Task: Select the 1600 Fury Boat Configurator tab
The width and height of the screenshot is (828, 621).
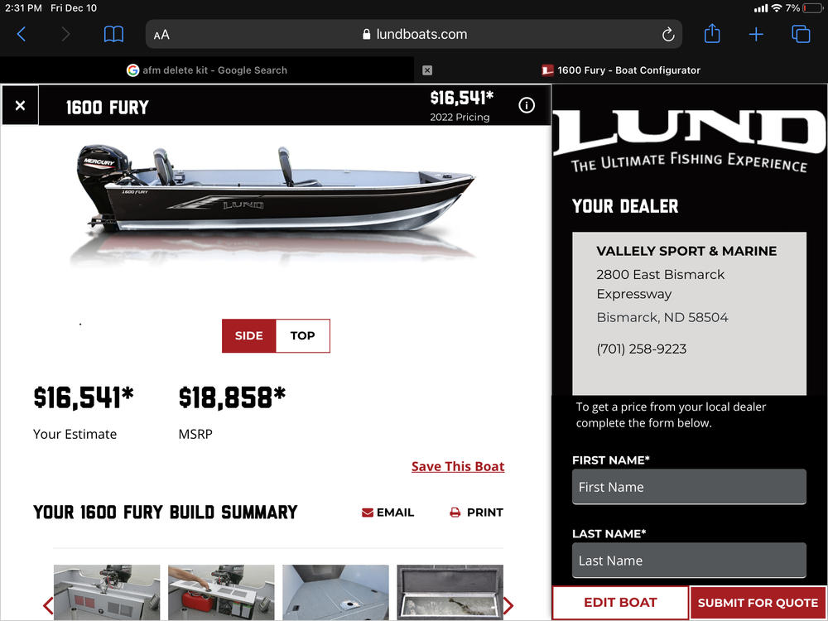Action: (621, 70)
